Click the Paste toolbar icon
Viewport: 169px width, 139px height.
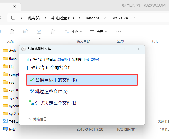pyautogui.click(x=12, y=32)
